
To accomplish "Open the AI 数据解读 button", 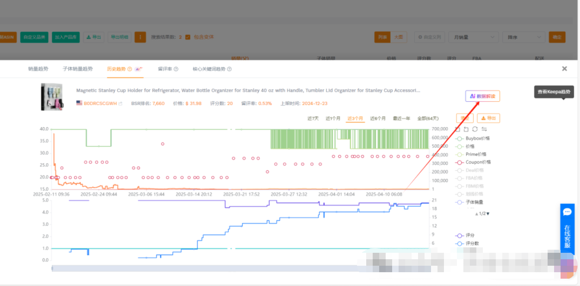I will (x=482, y=96).
